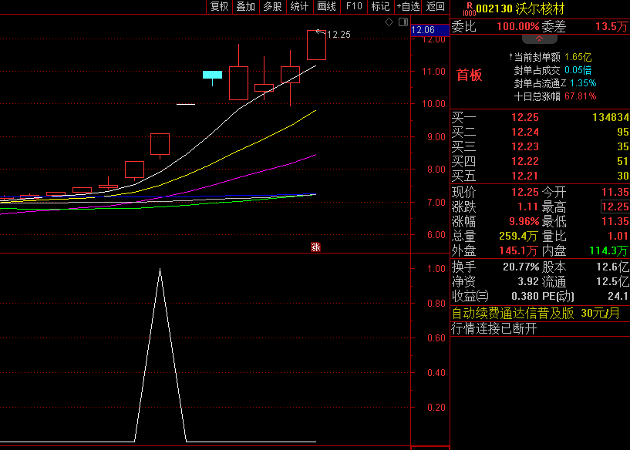The width and height of the screenshot is (630, 450).
Task: Click the 买二 price 12.24
Action: coord(524,132)
